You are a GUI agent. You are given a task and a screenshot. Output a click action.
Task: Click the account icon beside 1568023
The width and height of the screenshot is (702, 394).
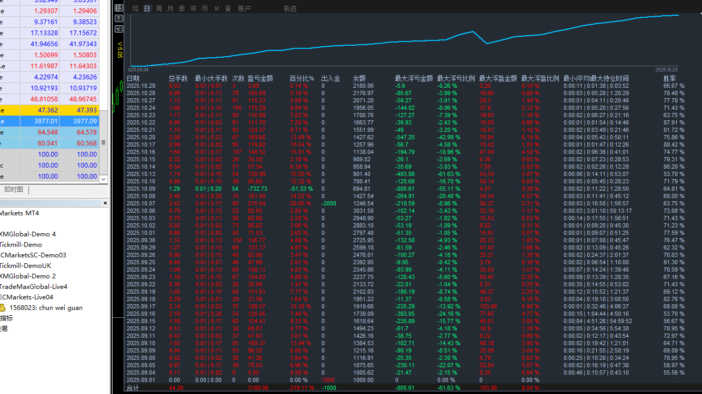click(3, 308)
